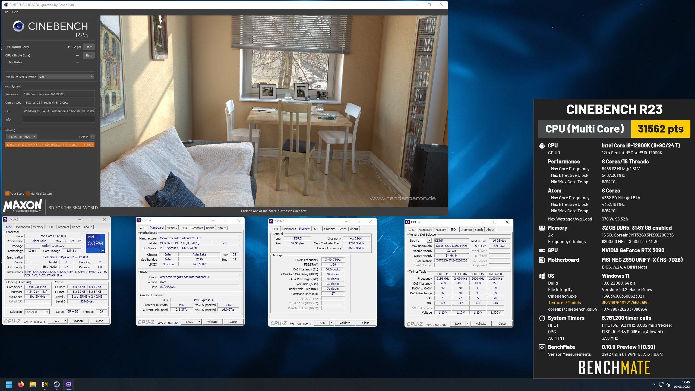Click Intel Core i9 logo in CPU-Z
695x391 pixels.
click(x=95, y=243)
